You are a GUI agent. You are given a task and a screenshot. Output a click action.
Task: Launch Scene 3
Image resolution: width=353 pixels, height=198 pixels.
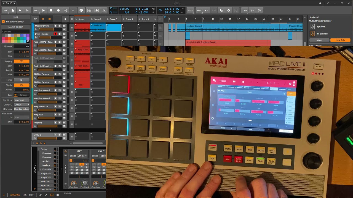108,19
